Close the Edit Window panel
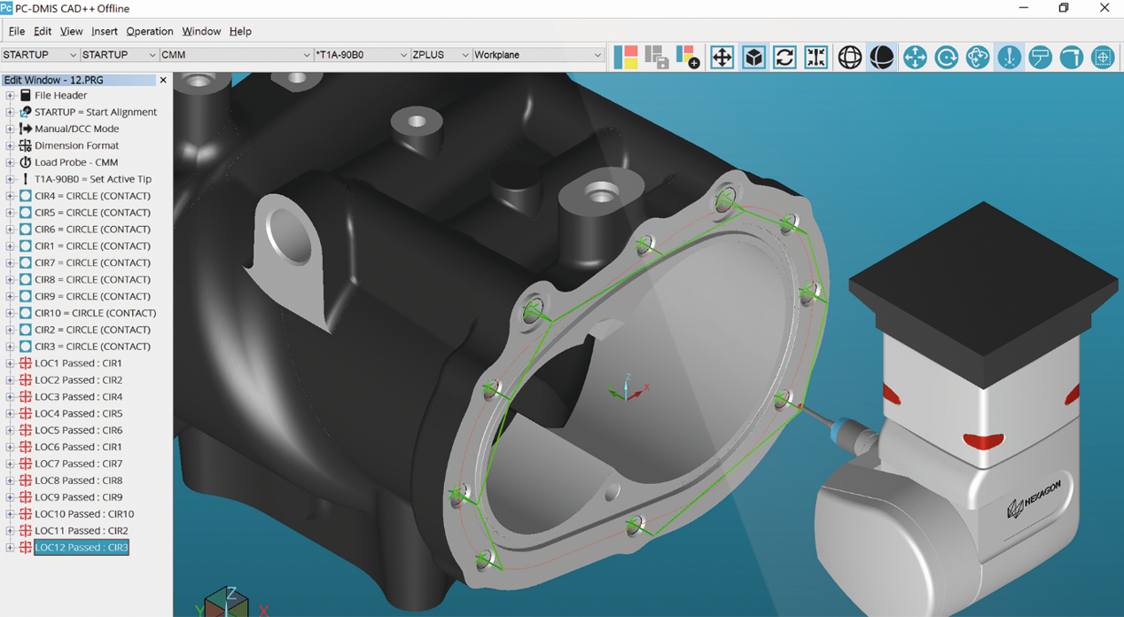The height and width of the screenshot is (617, 1124). pyautogui.click(x=163, y=80)
